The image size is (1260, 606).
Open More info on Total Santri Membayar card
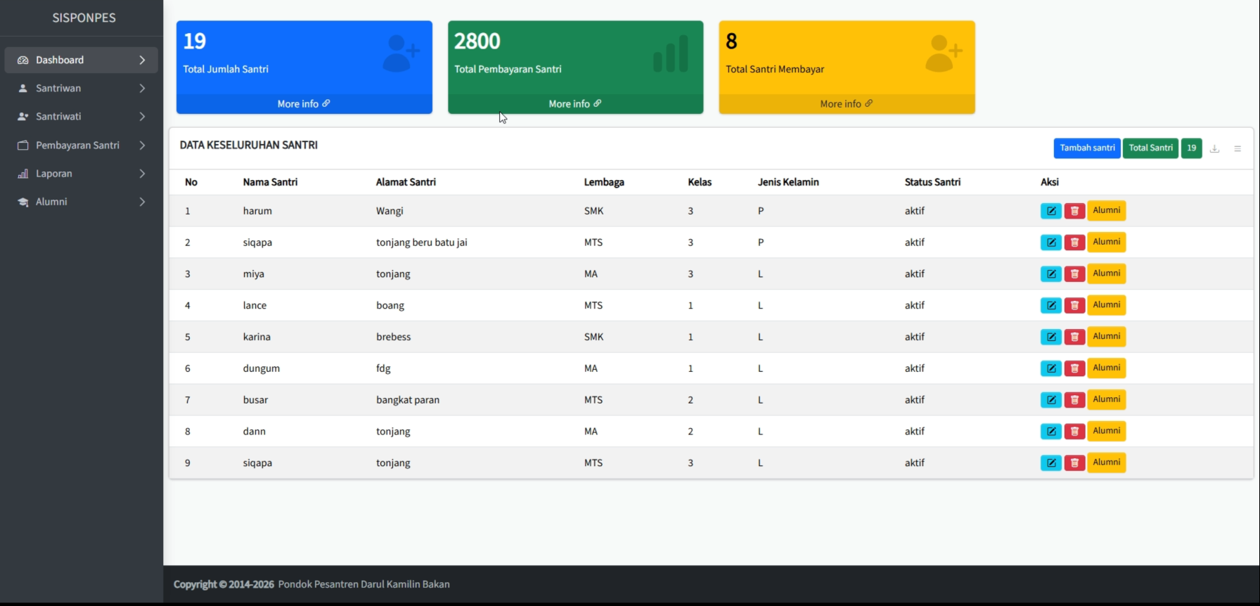847,104
